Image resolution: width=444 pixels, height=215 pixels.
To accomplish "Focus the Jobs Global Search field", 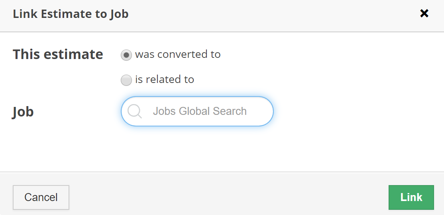I will [200, 111].
